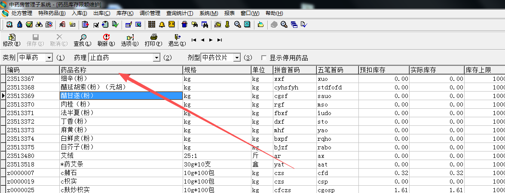Toggle the 显示停用药品 checkbox
505x193 pixels.
264,58
